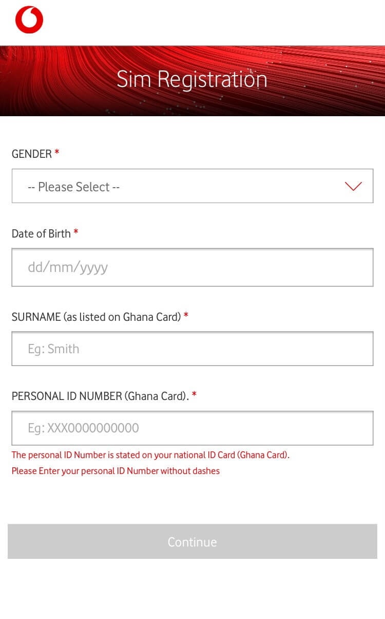Open the '-- Please Select --' gender combo box
385x619 pixels.
(x=192, y=186)
